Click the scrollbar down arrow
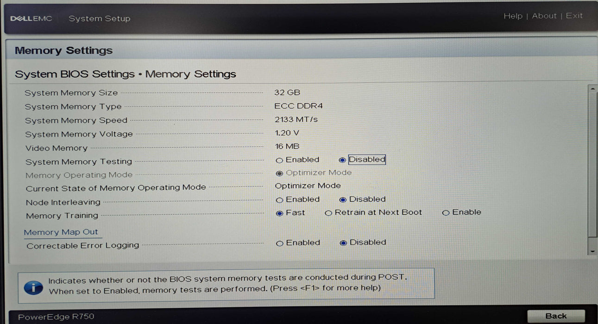This screenshot has height=324, width=598. pos(592,250)
